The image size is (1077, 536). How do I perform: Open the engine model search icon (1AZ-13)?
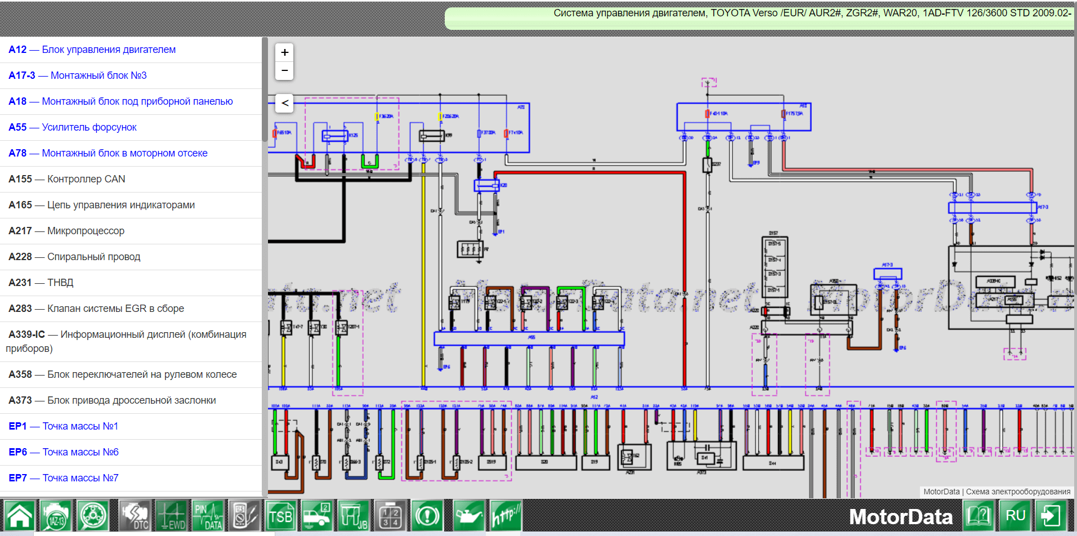[x=56, y=516]
